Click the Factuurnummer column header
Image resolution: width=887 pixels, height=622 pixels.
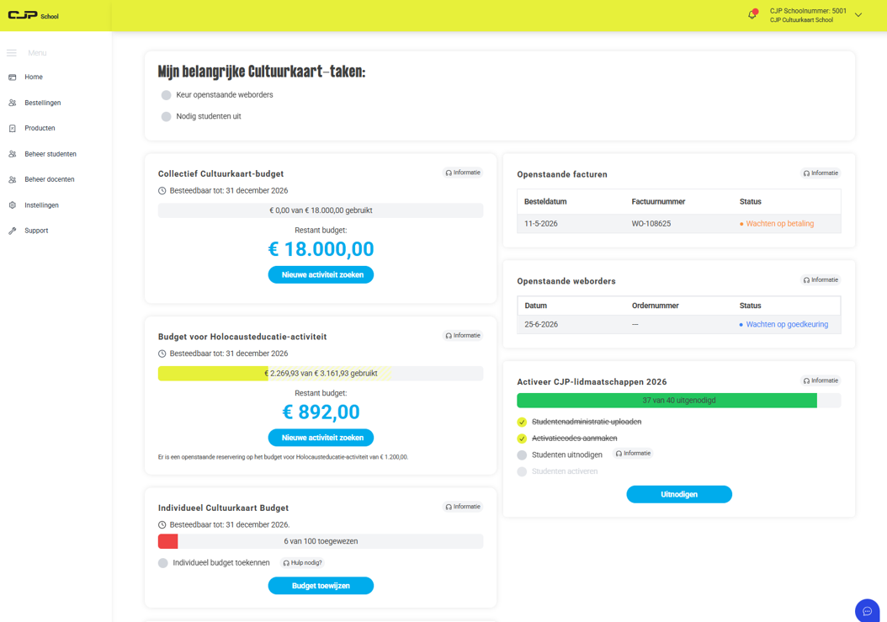coord(658,201)
